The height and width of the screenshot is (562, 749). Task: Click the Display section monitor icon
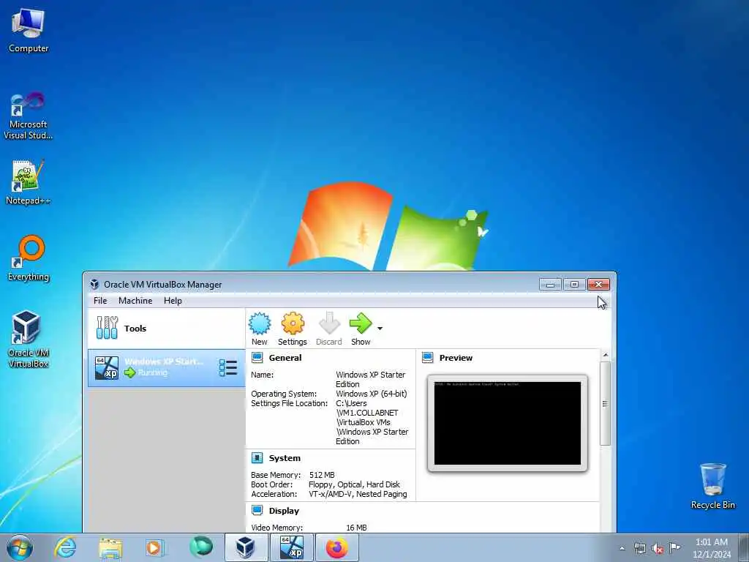point(257,510)
